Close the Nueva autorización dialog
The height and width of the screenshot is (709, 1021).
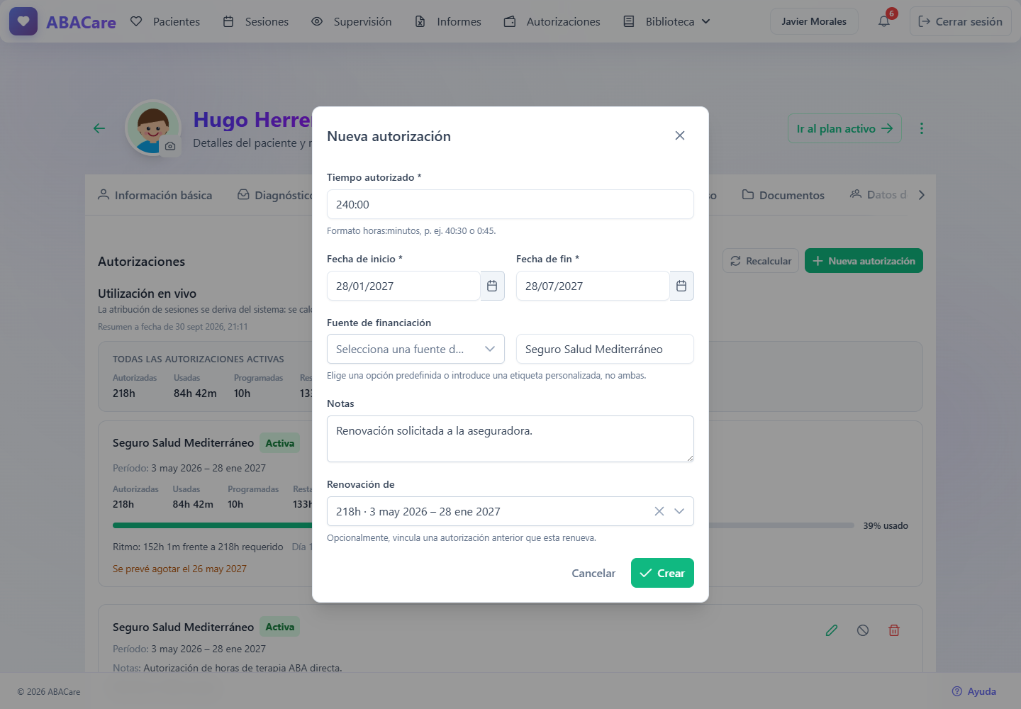pyautogui.click(x=680, y=135)
